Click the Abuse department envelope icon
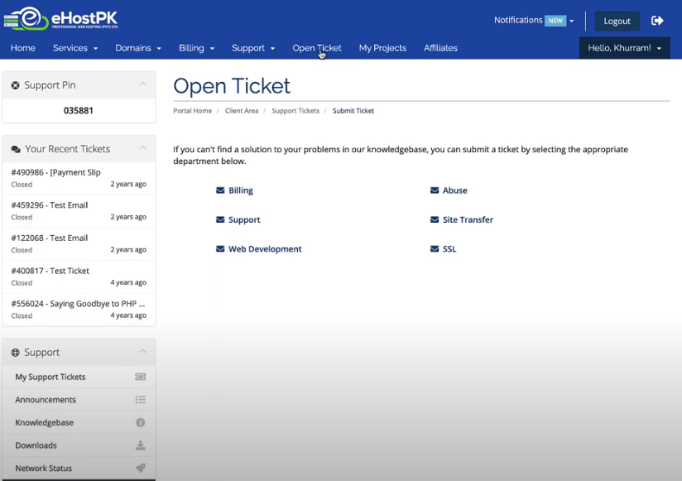 click(x=435, y=190)
